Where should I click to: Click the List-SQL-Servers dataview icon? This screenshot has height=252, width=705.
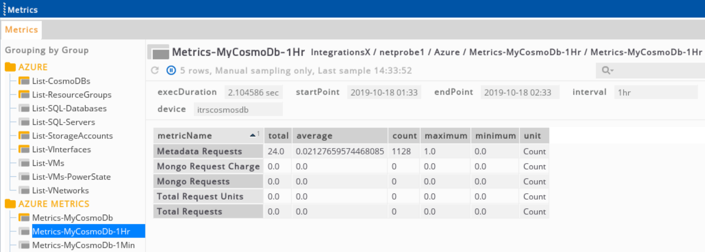pos(24,122)
